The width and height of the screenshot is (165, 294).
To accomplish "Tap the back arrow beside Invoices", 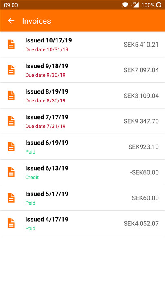I will (x=11, y=21).
